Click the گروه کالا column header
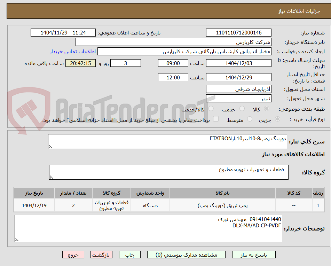Screen dimensions: 331x266 [x=111, y=193]
